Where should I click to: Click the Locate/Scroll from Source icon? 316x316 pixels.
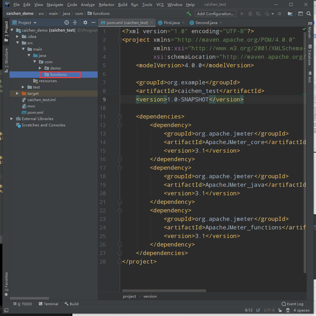pos(67,22)
